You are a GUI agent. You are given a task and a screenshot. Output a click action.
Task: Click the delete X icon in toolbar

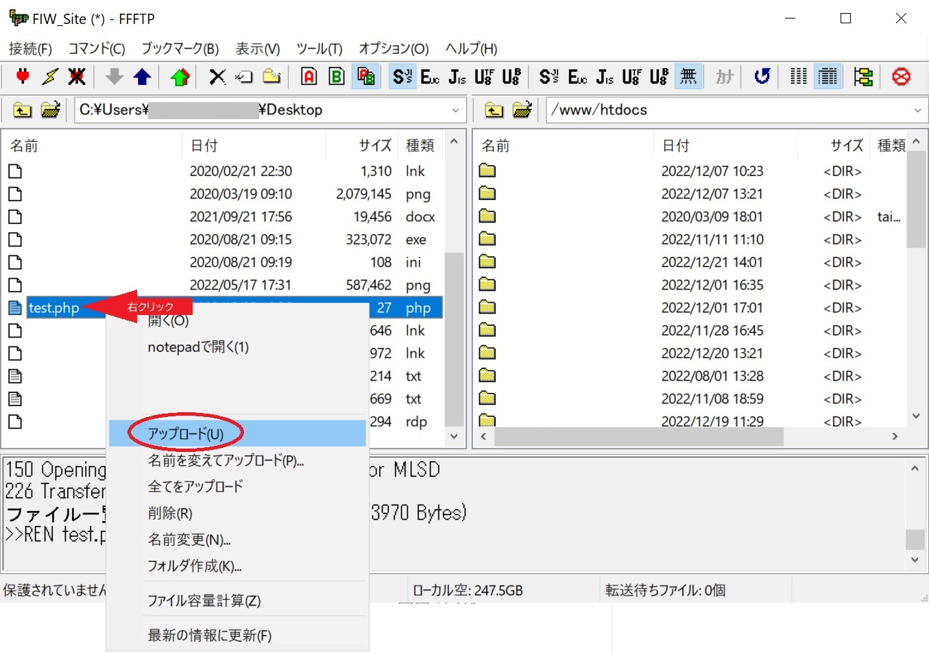click(x=217, y=76)
